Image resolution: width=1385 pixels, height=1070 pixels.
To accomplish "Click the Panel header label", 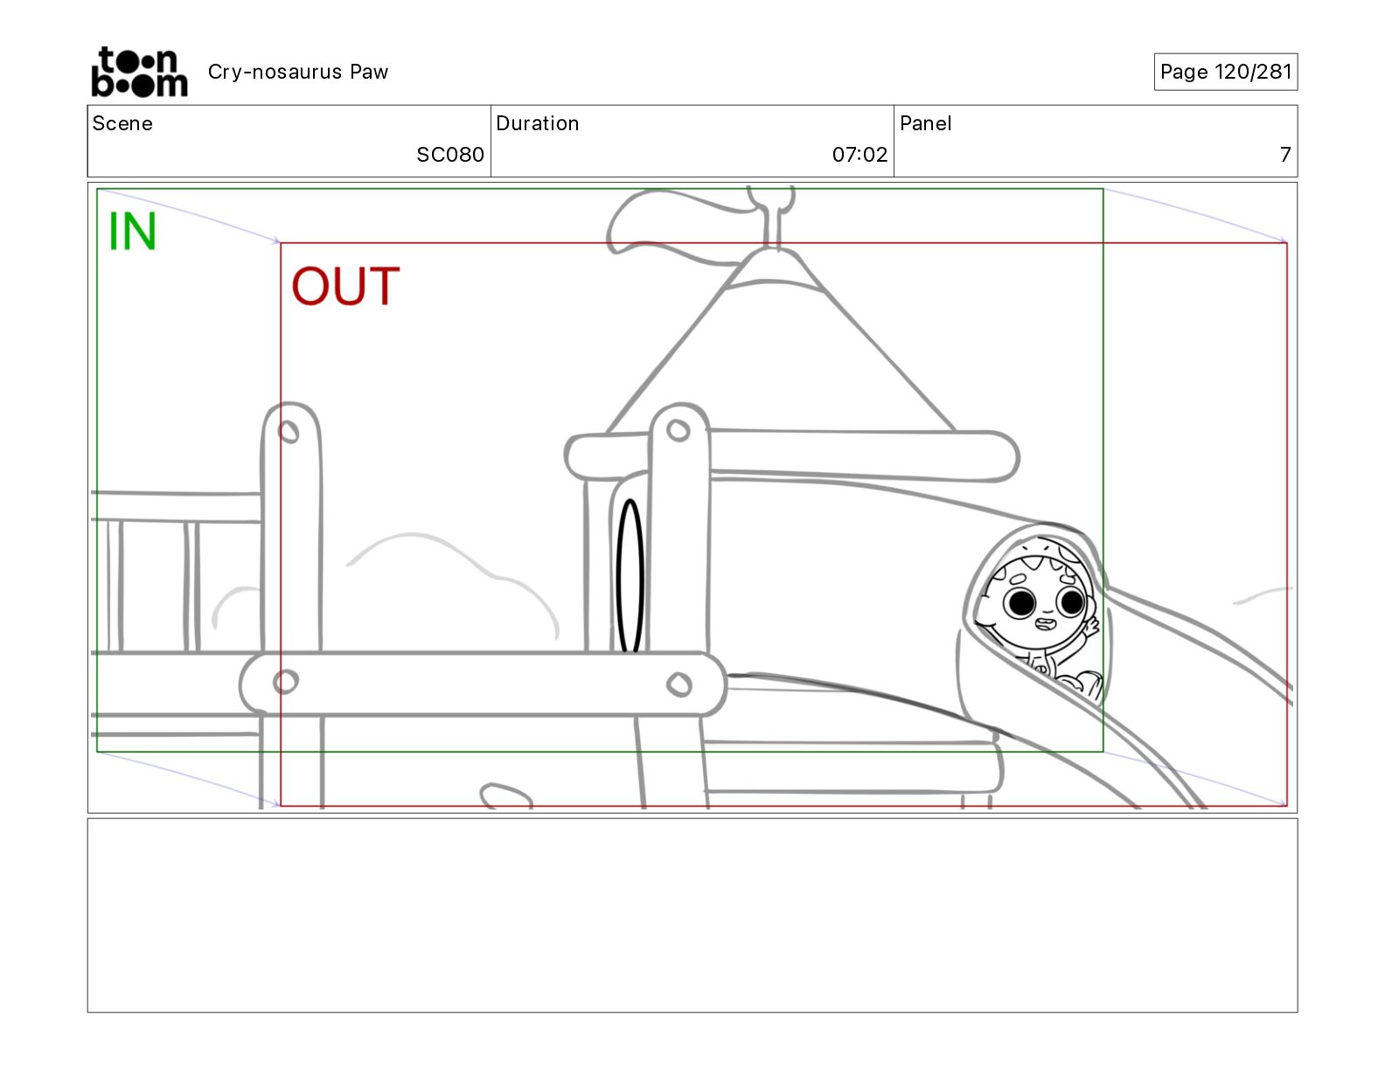I will [x=925, y=123].
